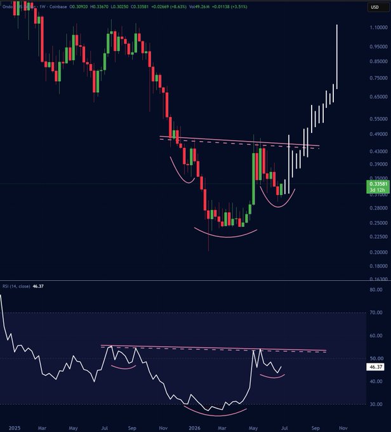Screen dimensions: 391x432
Task: Click the high value H0.33670
Action: point(99,6)
